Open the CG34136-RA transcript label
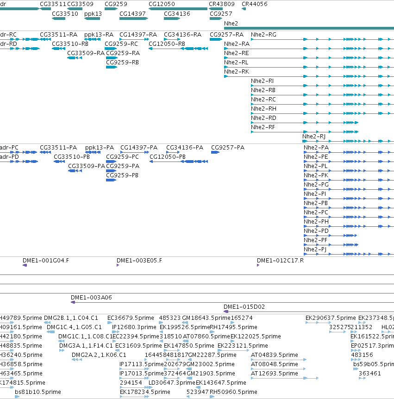This screenshot has height=399, width=394. [183, 35]
